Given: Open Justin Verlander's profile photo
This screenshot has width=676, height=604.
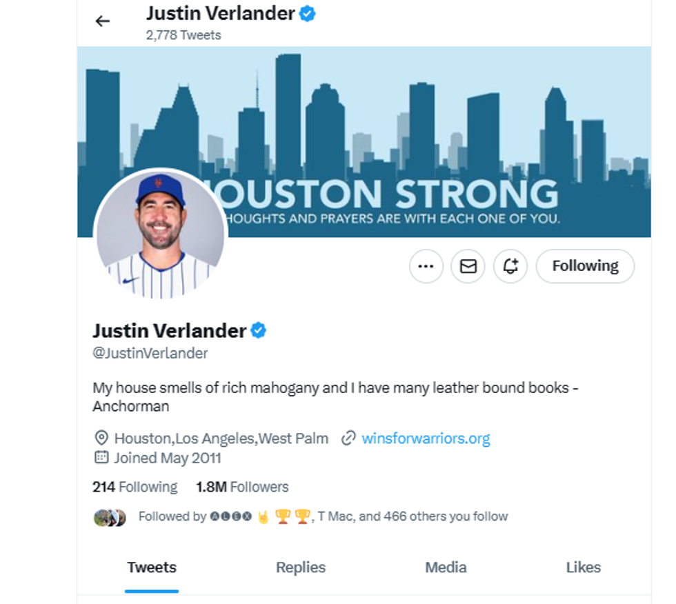Looking at the screenshot, I should [x=160, y=234].
